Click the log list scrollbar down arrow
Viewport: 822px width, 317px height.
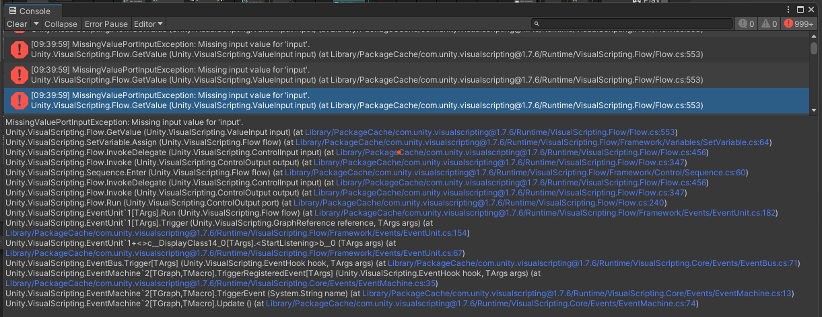[814, 109]
